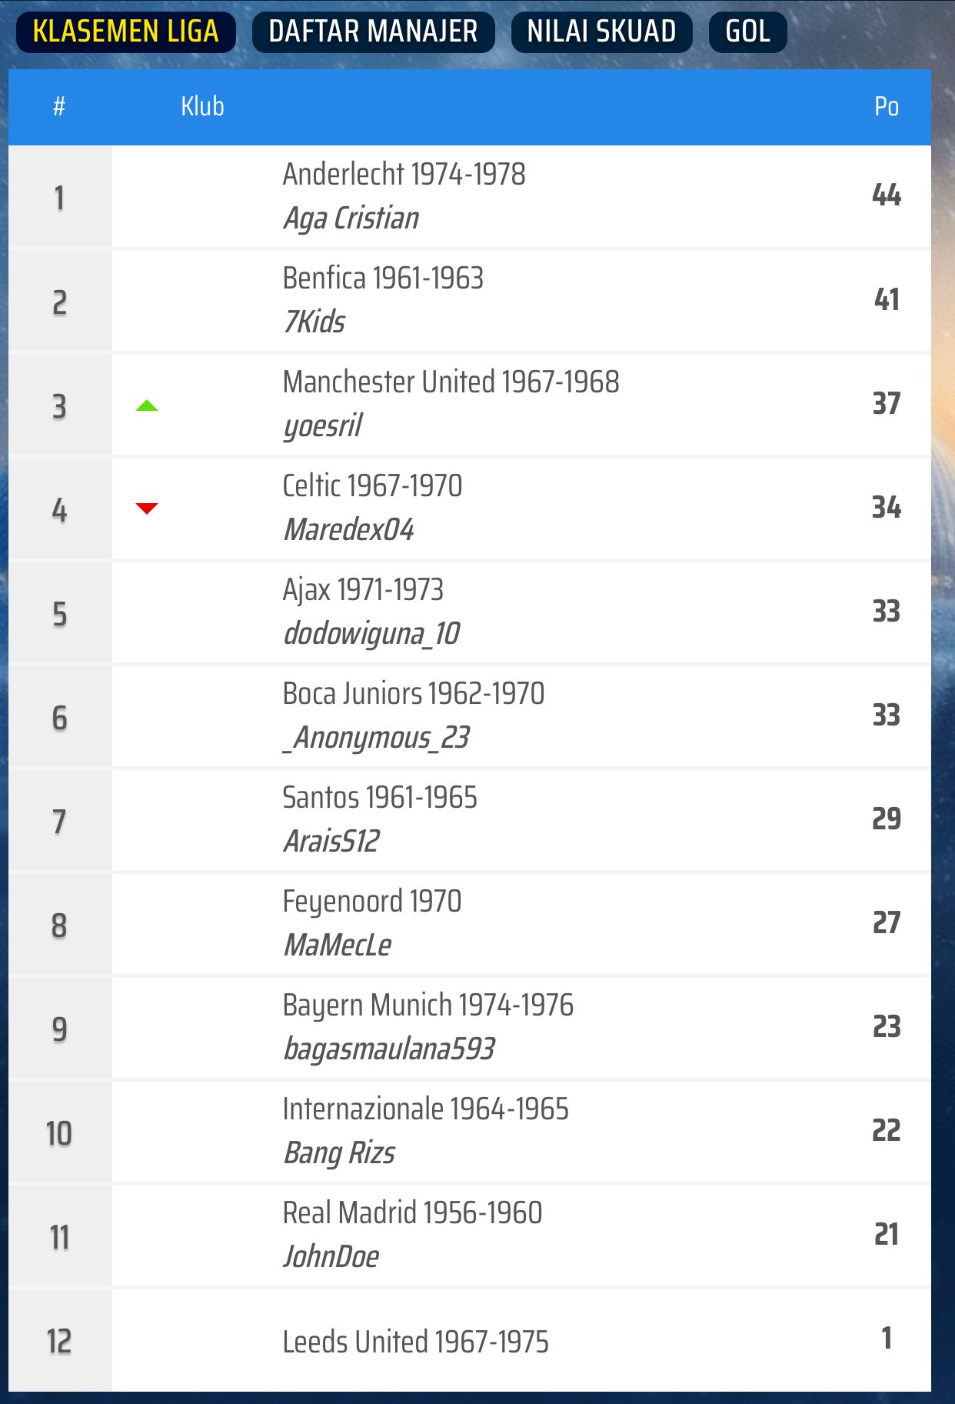Select the Benfica 1961-1963 club
Image resolution: width=955 pixels, height=1404 pixels.
click(x=383, y=278)
